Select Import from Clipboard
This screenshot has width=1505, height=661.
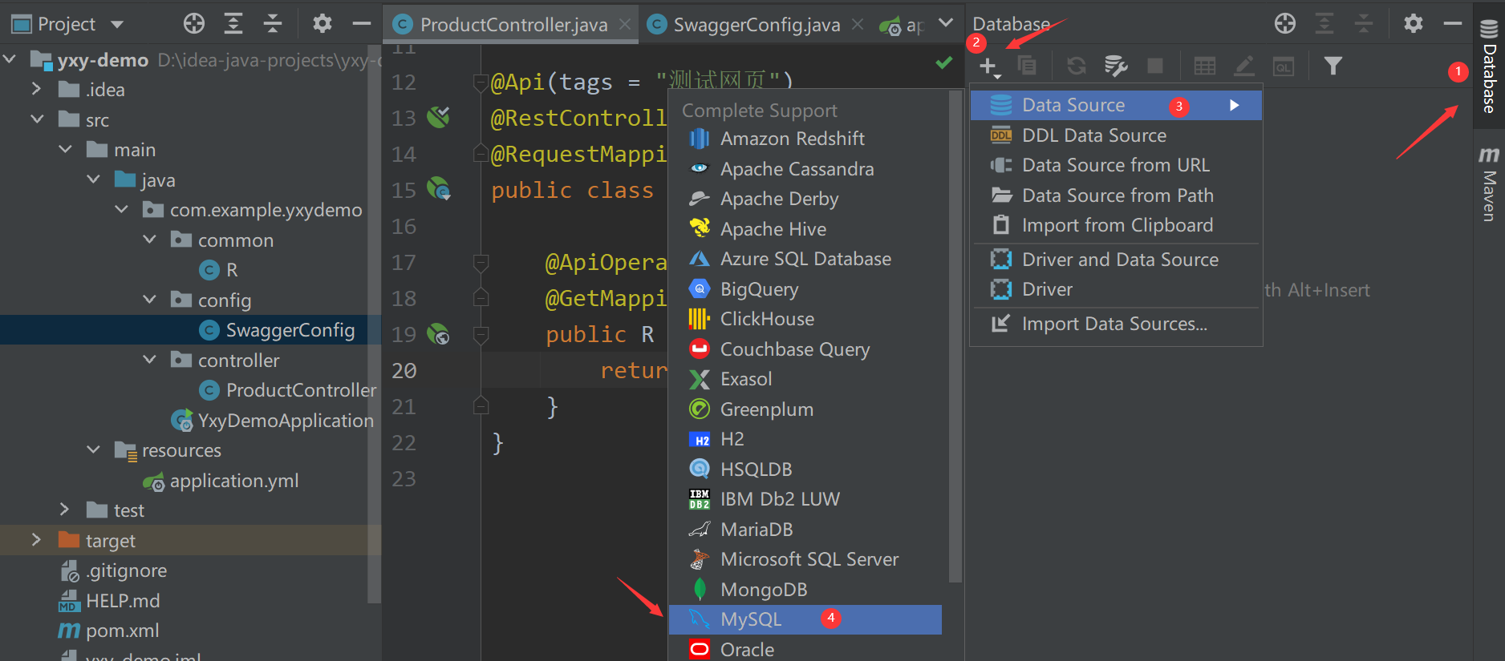[1116, 225]
